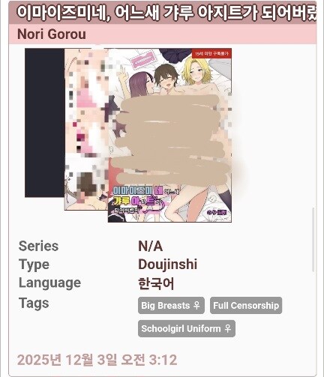The width and height of the screenshot is (324, 377).
Task: Click the Doujinshi type value
Action: click(168, 265)
